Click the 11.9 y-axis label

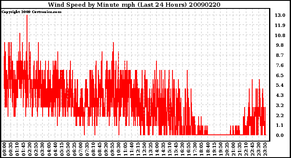click(x=280, y=25)
